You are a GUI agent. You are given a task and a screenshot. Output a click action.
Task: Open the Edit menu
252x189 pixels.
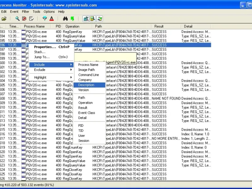click(4, 12)
